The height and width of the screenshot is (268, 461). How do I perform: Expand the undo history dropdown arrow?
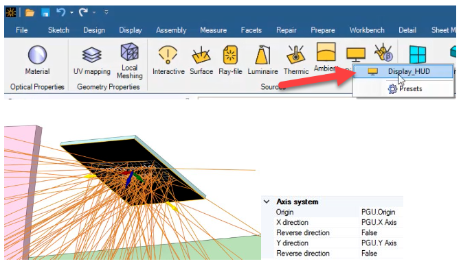(x=71, y=12)
